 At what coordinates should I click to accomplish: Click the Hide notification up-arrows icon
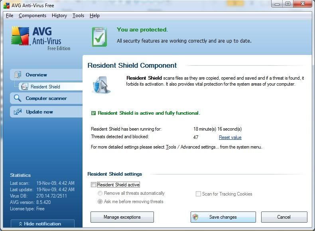tap(20, 224)
